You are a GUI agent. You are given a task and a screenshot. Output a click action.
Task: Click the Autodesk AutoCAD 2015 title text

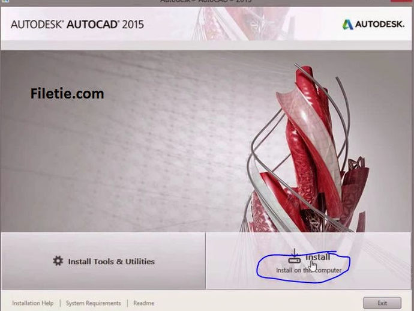coord(77,24)
